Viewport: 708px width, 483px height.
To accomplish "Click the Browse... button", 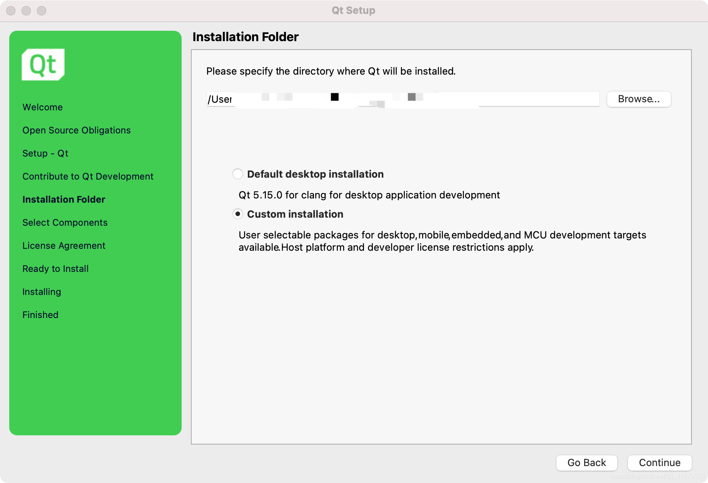I will pyautogui.click(x=639, y=99).
